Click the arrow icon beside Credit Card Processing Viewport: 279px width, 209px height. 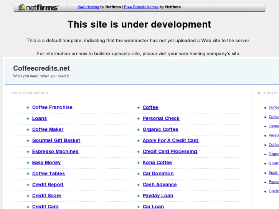click(138, 152)
